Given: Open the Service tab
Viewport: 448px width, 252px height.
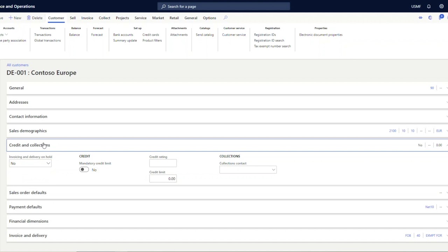Looking at the screenshot, I should pos(140,18).
